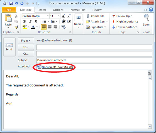Open the font color arrow beside the A
This screenshot has width=156, height=133.
pos(37,27)
